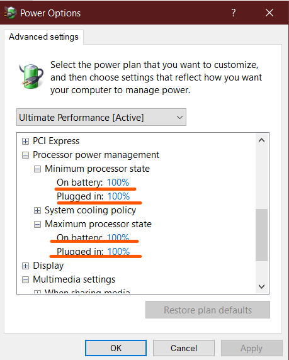
Task: Expand the Display node
Action: click(25, 266)
